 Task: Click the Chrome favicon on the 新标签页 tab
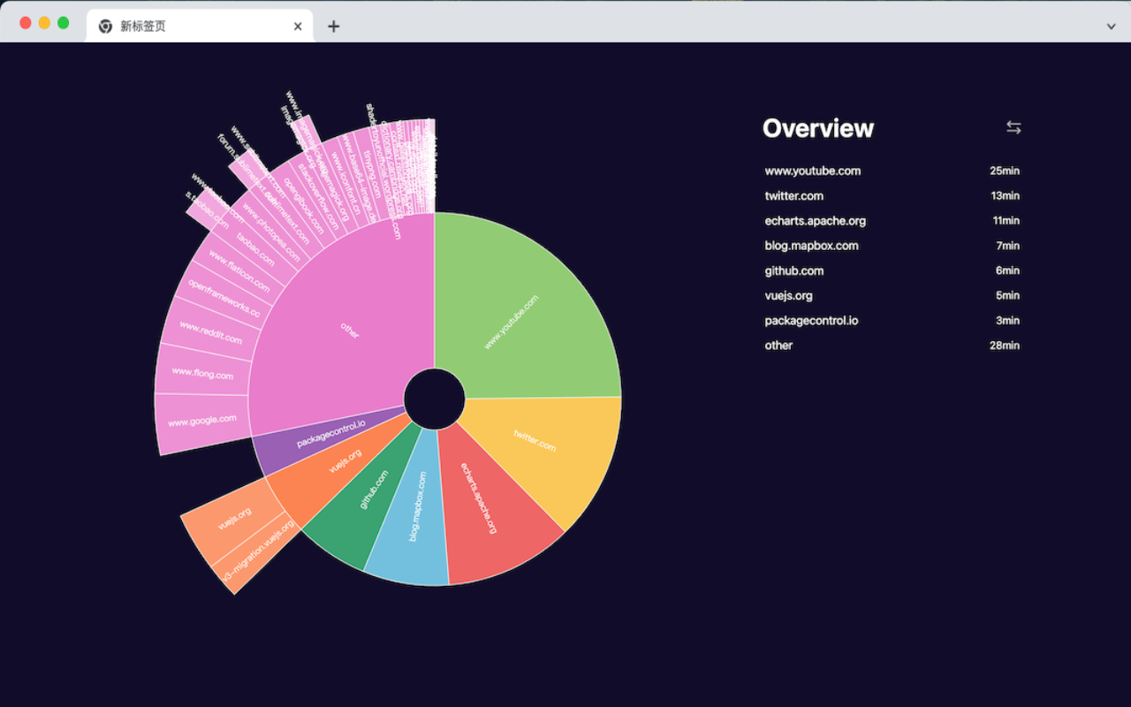pos(105,27)
